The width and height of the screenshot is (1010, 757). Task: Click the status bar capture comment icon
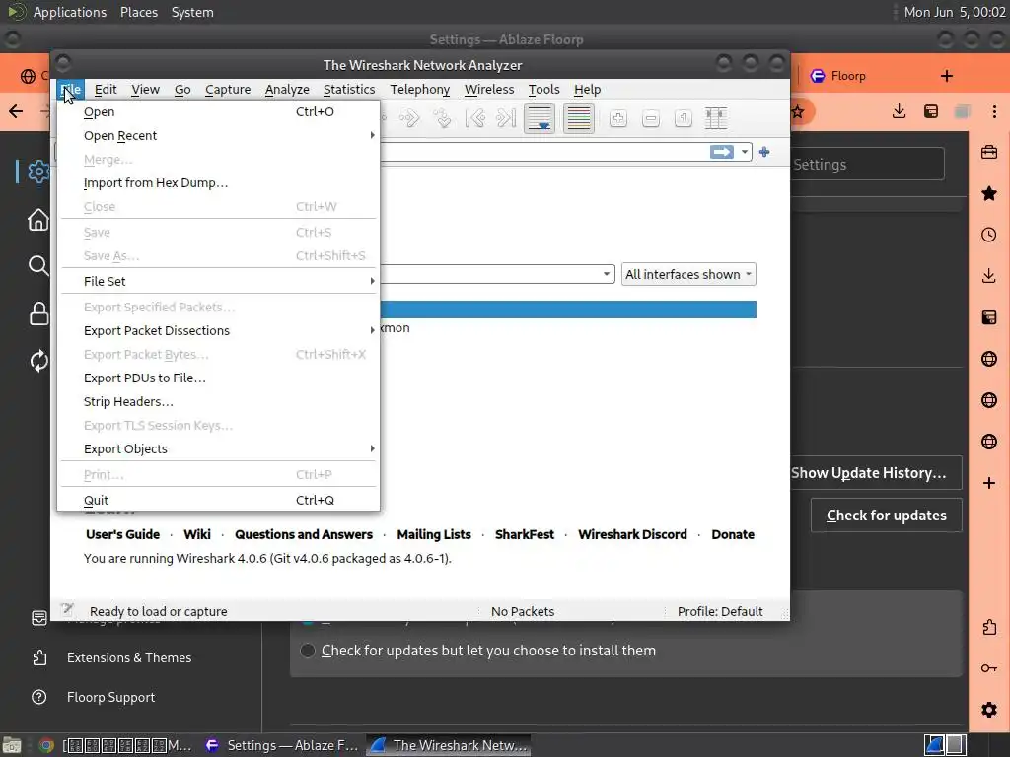[x=67, y=609]
